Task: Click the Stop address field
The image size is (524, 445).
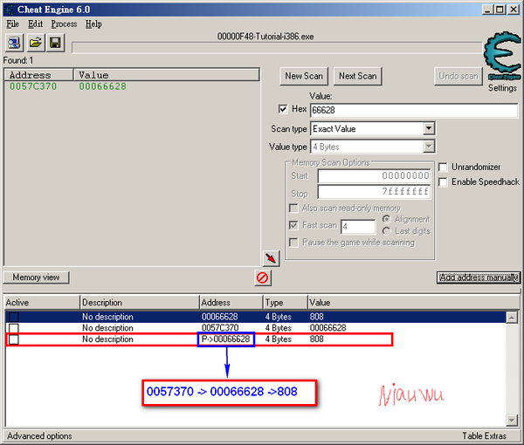Action: point(374,192)
